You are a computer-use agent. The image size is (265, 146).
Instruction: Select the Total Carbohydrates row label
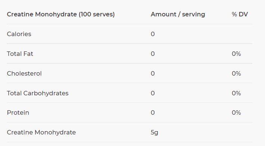[x=38, y=93]
